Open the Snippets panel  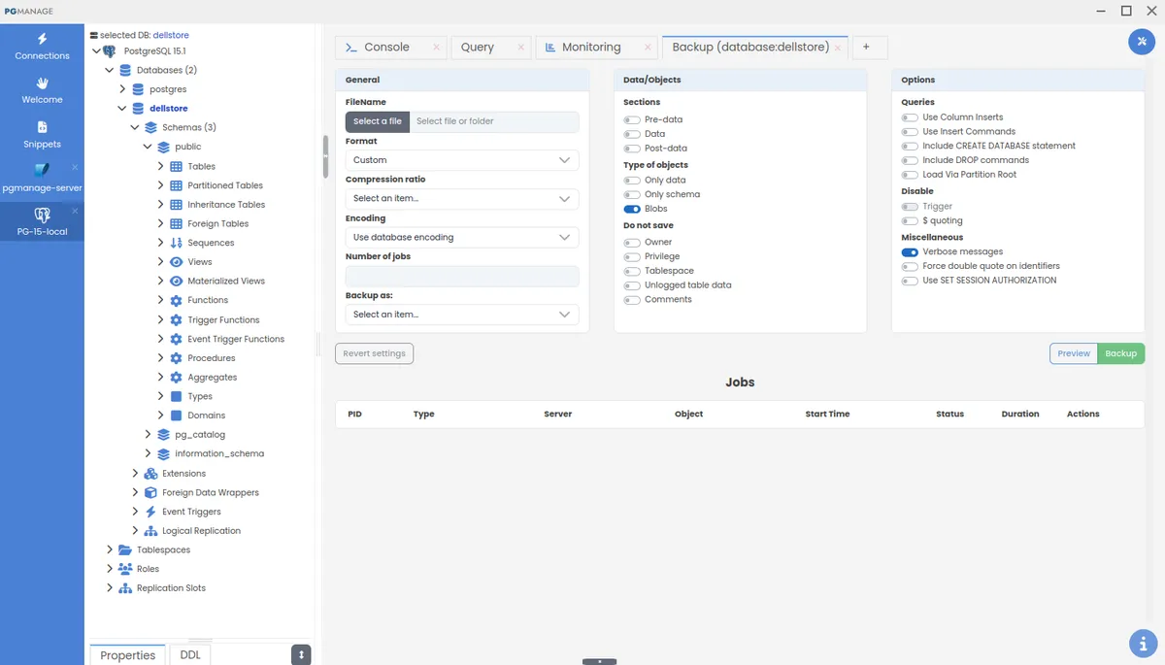click(x=41, y=134)
